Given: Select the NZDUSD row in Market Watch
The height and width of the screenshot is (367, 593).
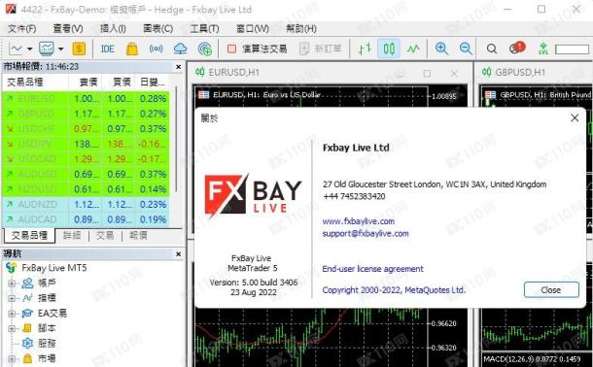Looking at the screenshot, I should coord(86,189).
